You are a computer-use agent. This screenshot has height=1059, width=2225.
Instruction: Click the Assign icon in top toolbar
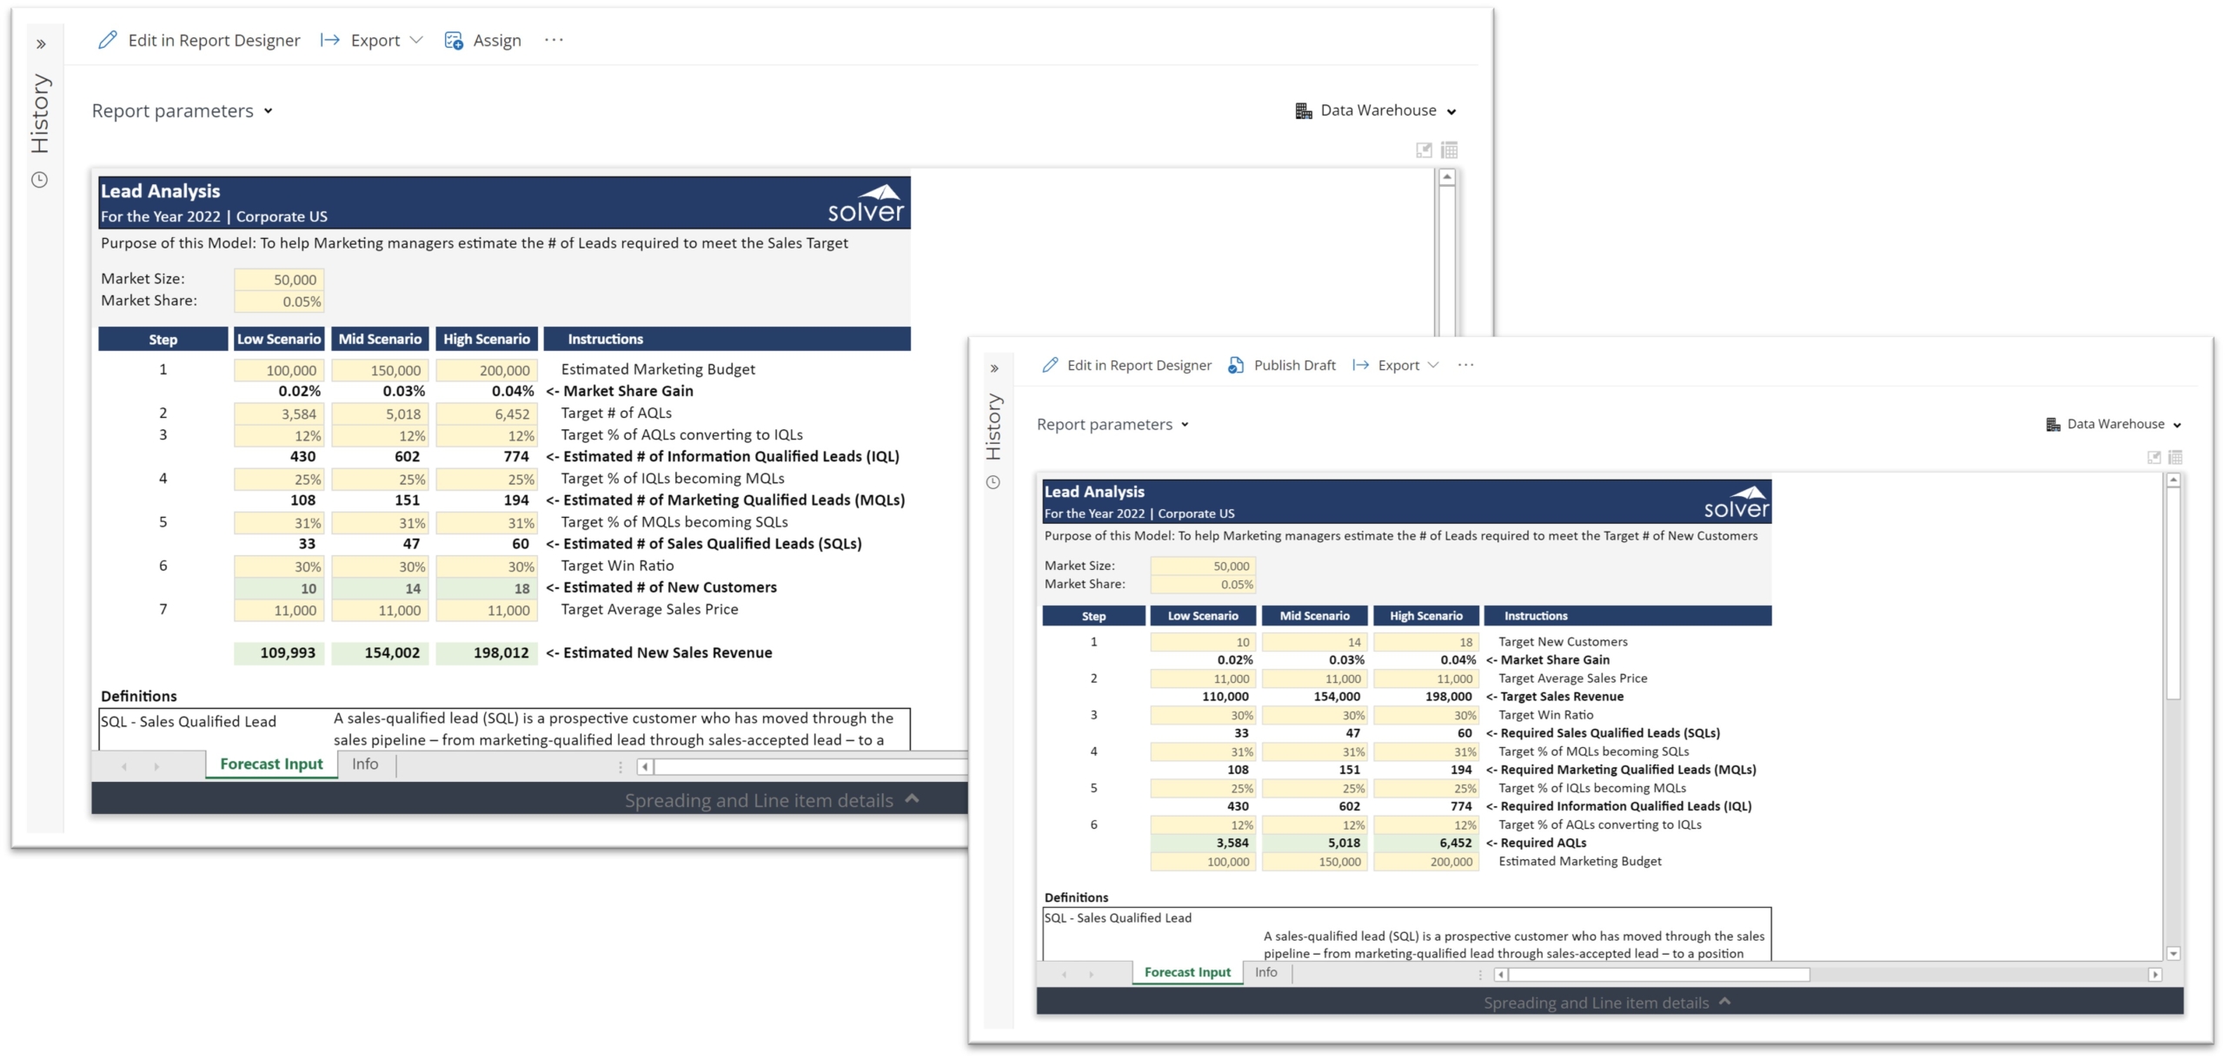coord(454,40)
